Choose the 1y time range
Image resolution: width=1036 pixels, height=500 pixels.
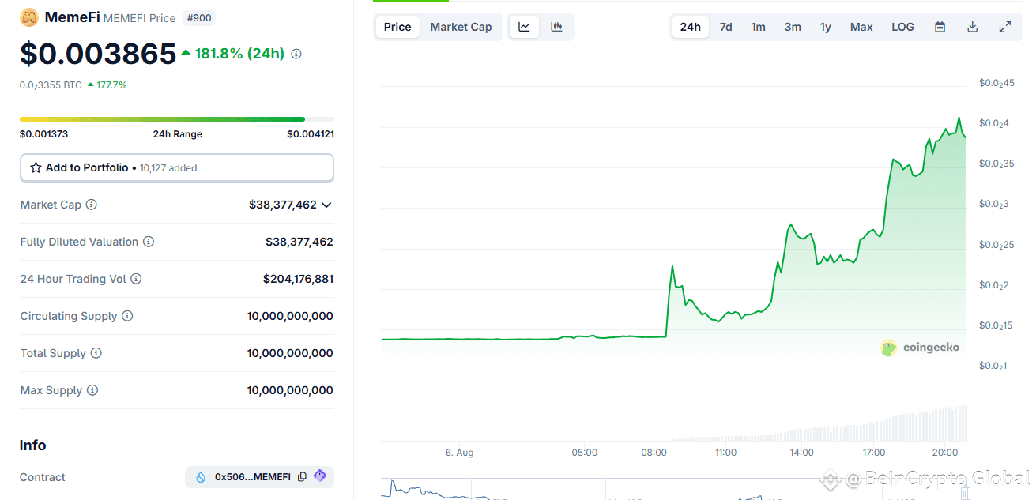pyautogui.click(x=826, y=27)
